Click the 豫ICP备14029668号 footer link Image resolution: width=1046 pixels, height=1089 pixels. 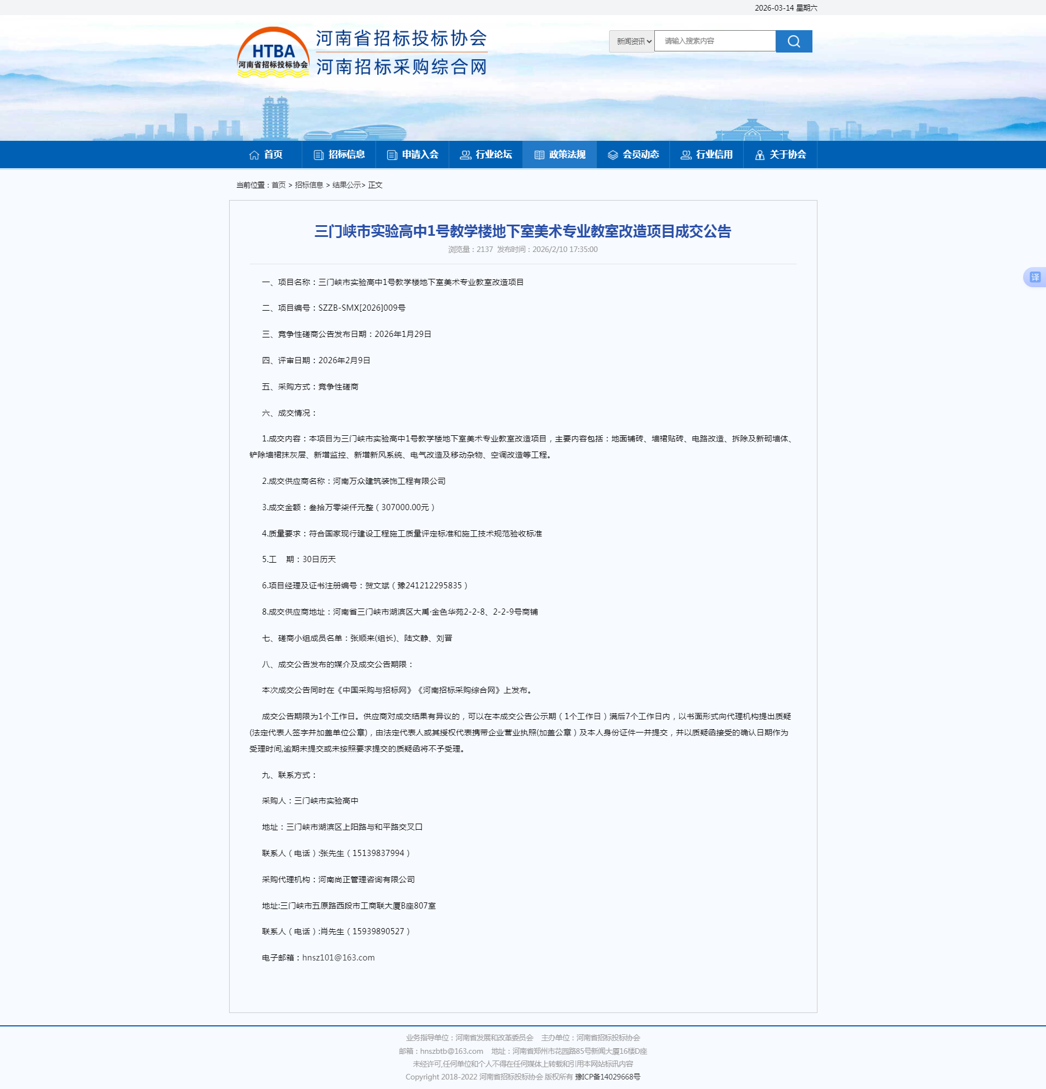607,1077
